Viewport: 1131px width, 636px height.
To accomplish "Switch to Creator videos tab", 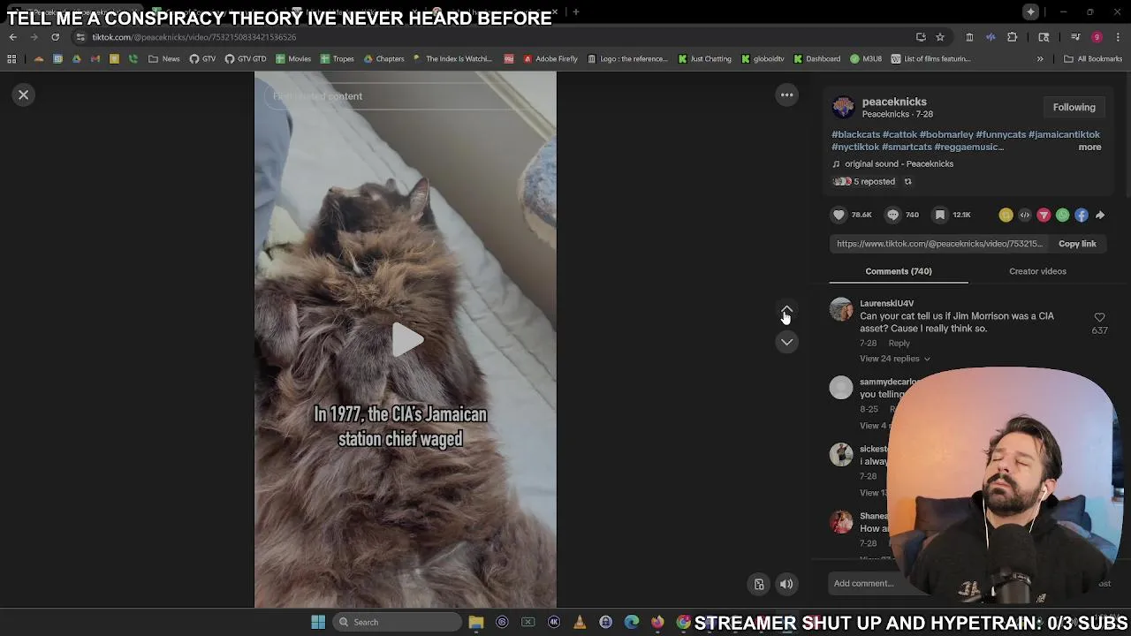I will [x=1037, y=271].
